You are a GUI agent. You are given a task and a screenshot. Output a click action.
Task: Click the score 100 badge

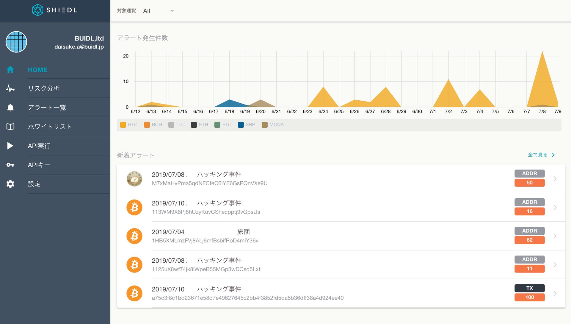tap(530, 297)
